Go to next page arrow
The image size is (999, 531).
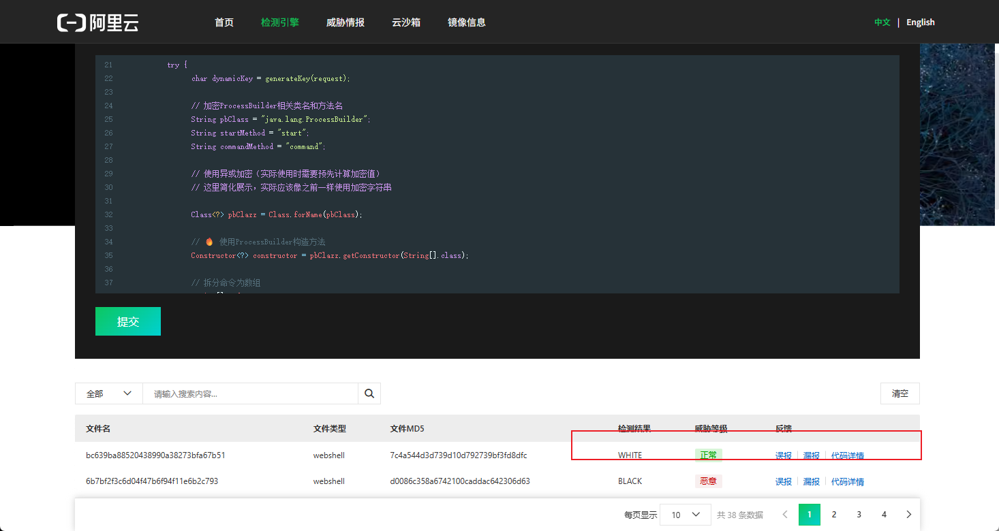click(909, 515)
